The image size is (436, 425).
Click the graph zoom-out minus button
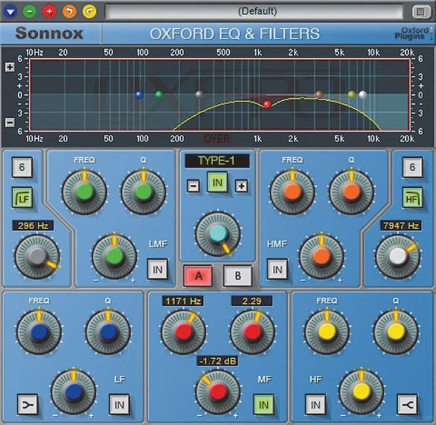pyautogui.click(x=10, y=122)
